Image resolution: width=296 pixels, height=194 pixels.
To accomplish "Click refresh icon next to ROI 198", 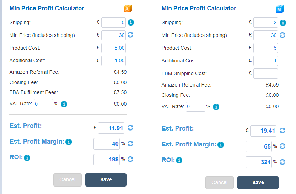I will (x=130, y=159).
